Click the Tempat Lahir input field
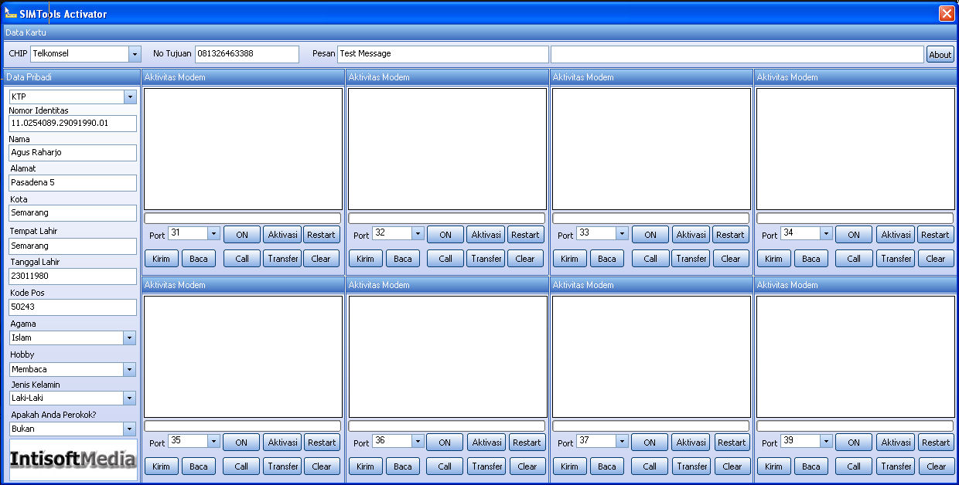 73,246
